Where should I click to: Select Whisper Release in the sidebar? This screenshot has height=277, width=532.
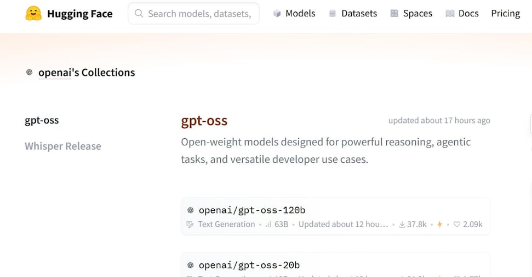click(x=63, y=146)
